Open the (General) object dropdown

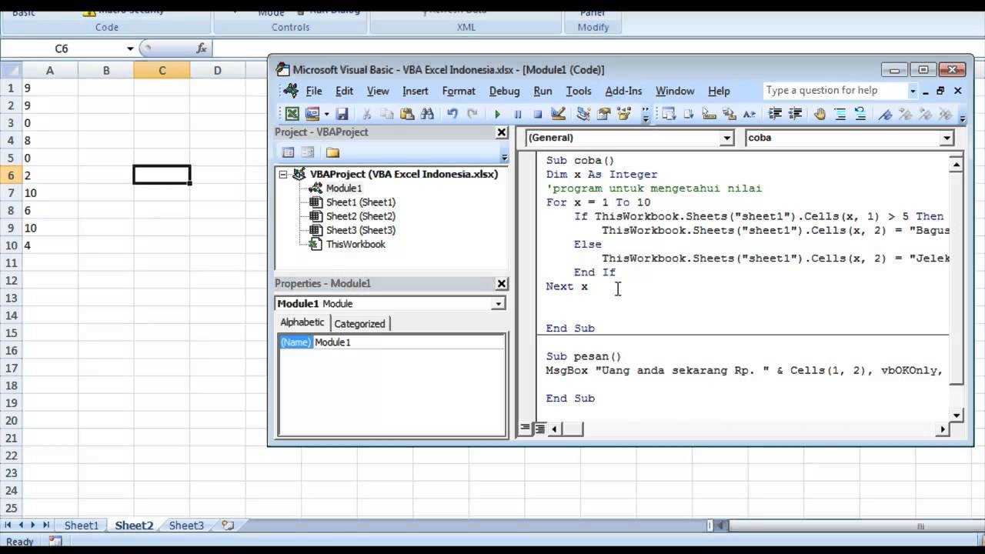(726, 138)
